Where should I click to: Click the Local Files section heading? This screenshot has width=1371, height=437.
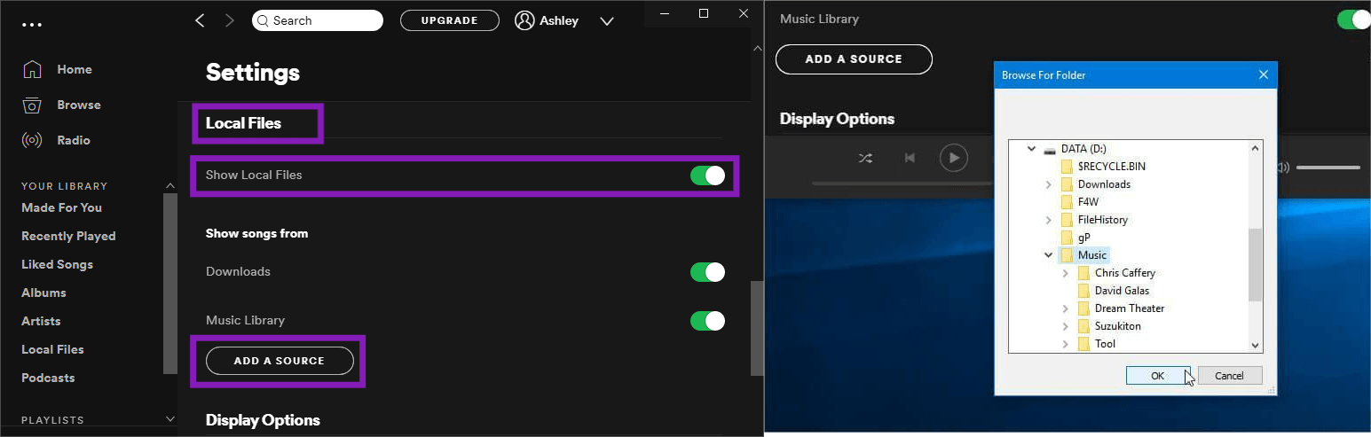243,123
